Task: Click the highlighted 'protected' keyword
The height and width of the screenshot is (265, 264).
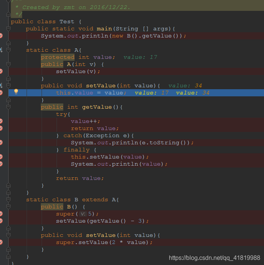Action: point(58,57)
